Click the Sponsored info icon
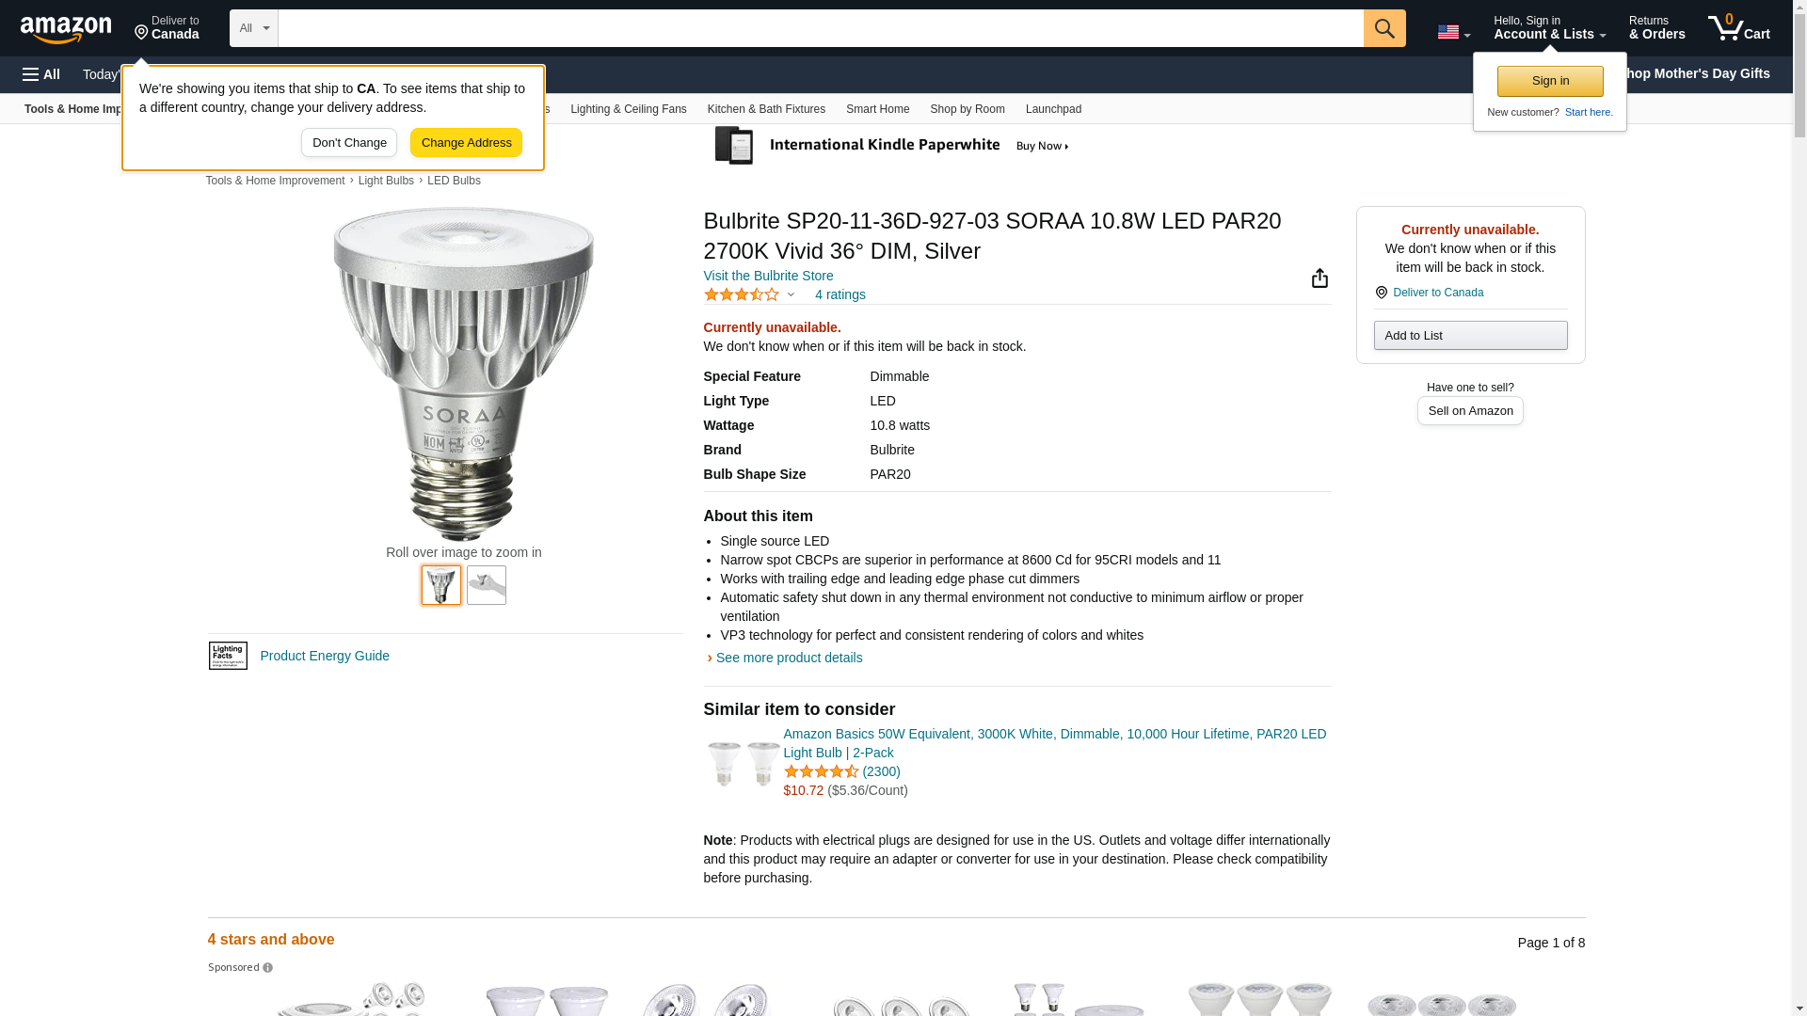The image size is (1807, 1016). pos(268,968)
